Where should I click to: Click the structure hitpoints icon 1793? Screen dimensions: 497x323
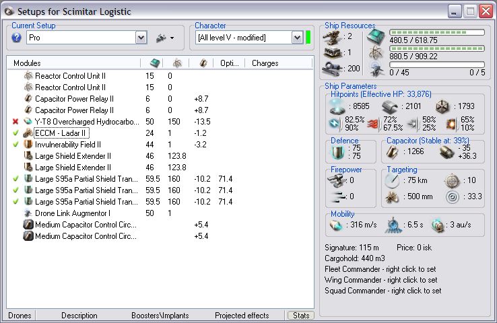click(x=442, y=107)
